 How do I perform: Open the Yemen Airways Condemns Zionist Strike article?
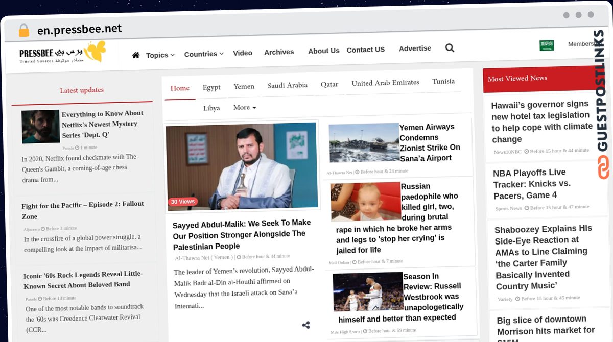tap(430, 142)
